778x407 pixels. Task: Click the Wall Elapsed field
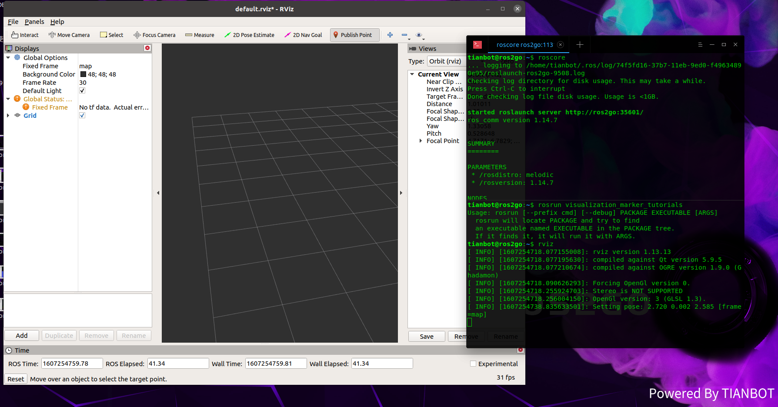(x=382, y=364)
